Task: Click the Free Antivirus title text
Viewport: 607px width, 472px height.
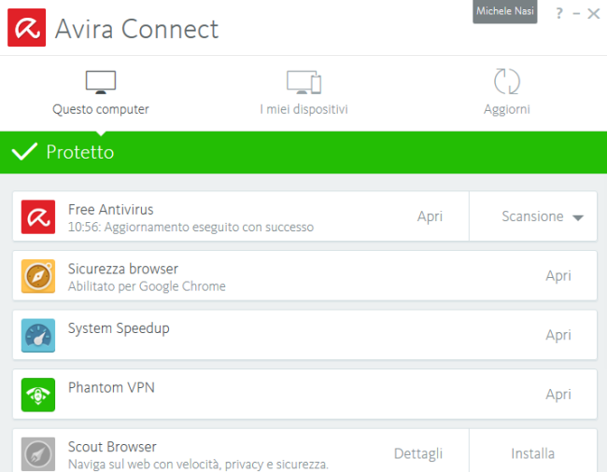Action: (111, 210)
